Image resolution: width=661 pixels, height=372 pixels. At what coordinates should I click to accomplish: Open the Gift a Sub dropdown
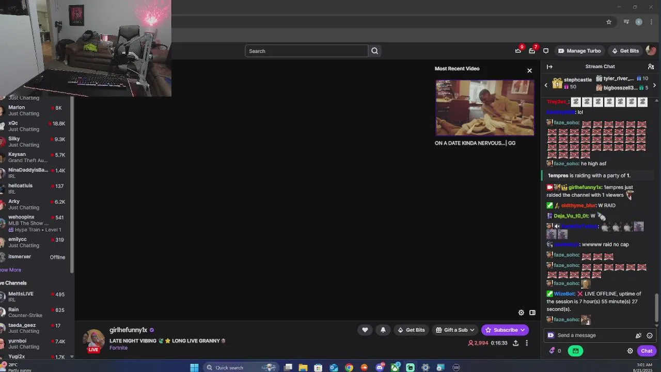455,330
